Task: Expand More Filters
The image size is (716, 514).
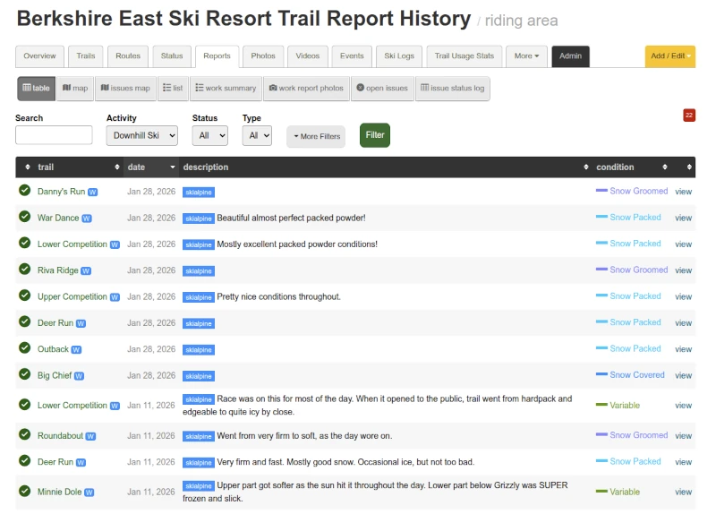Action: pos(316,136)
